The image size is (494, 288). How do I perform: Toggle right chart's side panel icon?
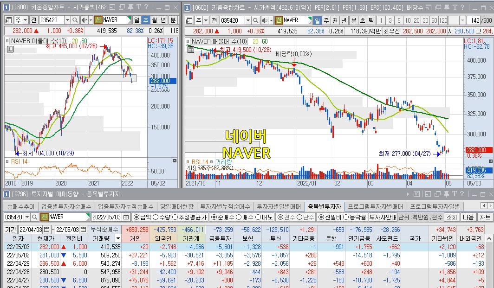(x=189, y=20)
